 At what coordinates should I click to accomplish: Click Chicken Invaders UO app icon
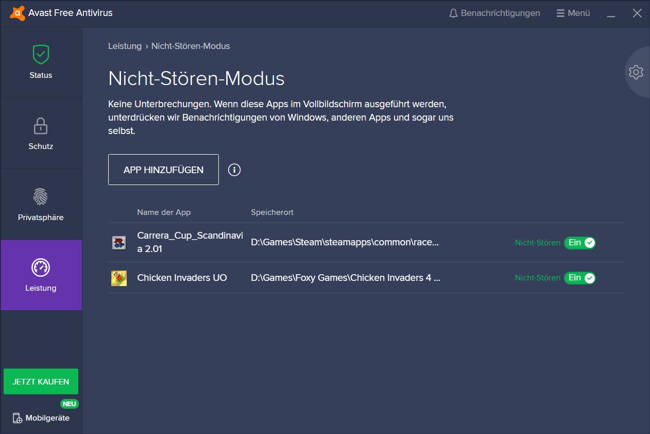click(119, 278)
